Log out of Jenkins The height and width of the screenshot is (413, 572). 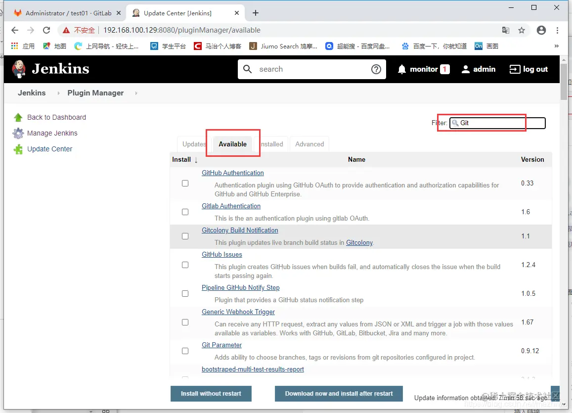pos(528,69)
